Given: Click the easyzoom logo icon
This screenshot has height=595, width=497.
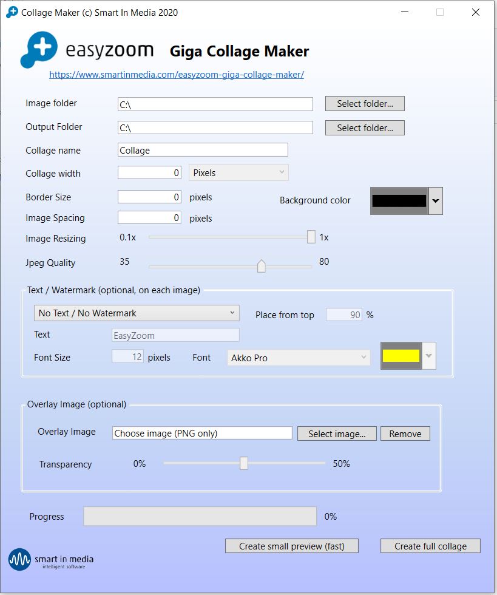Looking at the screenshot, I should click(x=39, y=49).
